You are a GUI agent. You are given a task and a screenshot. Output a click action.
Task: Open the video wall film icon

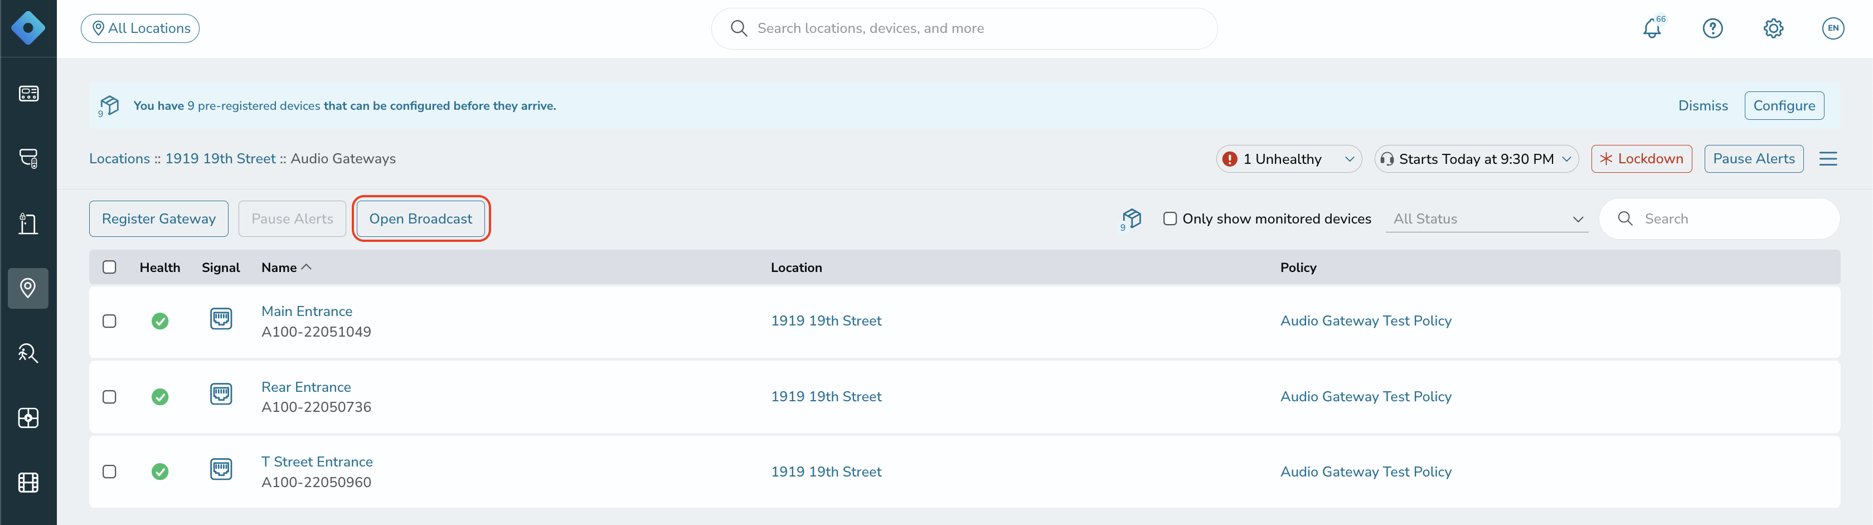28,483
